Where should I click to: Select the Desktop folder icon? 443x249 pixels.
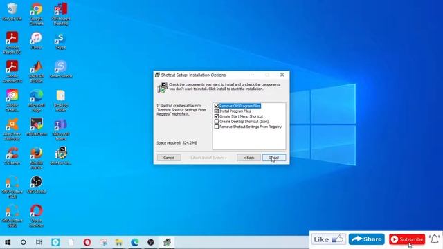(x=61, y=100)
